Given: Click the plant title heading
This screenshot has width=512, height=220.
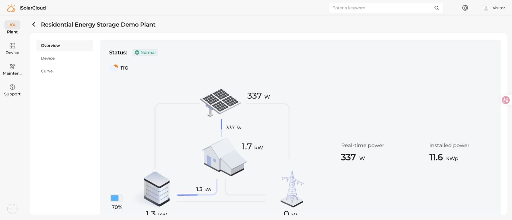Looking at the screenshot, I should 98,25.
